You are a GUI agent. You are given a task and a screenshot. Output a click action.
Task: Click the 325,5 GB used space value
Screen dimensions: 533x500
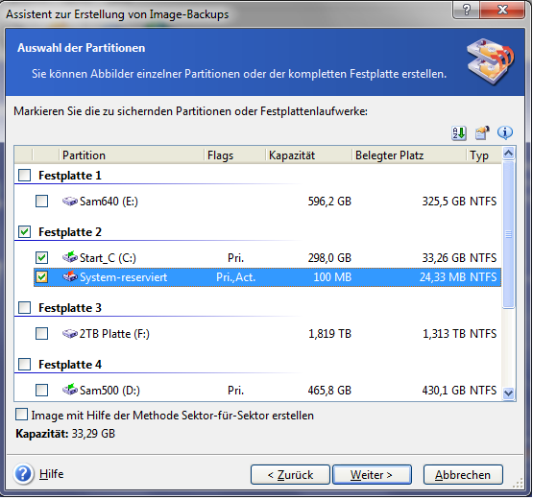(444, 202)
